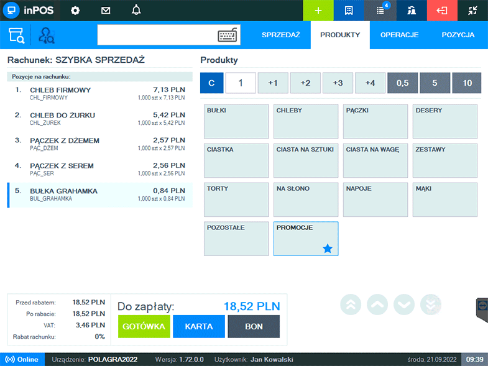This screenshot has width=488, height=366.
Task: Open the TeamViewer side panel tab
Action: (x=482, y=306)
